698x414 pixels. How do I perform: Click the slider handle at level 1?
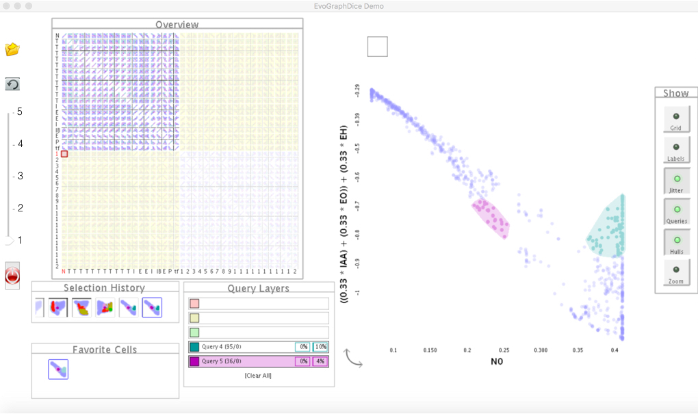click(x=8, y=240)
